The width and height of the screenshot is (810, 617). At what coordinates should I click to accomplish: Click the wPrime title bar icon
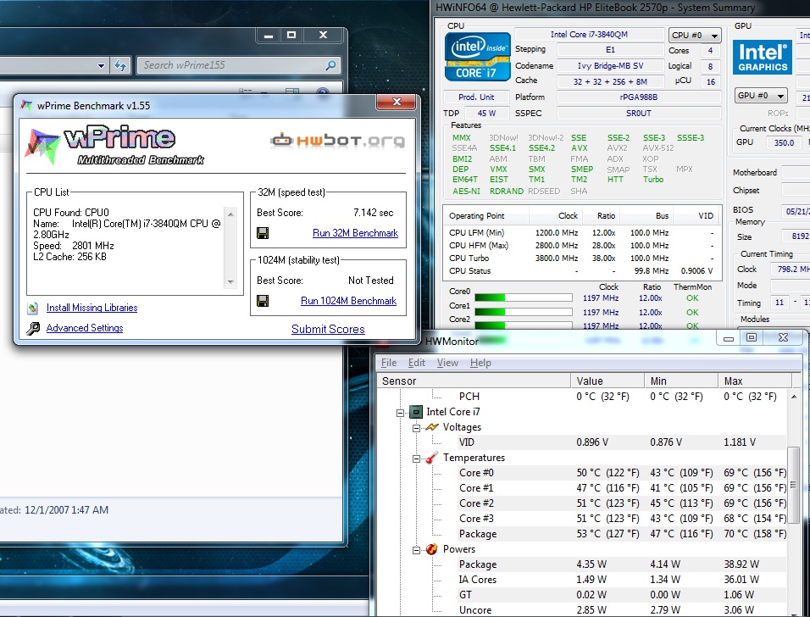click(26, 105)
